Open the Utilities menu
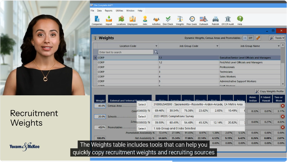Viewport: 287px width, 162px height. click(x=119, y=11)
